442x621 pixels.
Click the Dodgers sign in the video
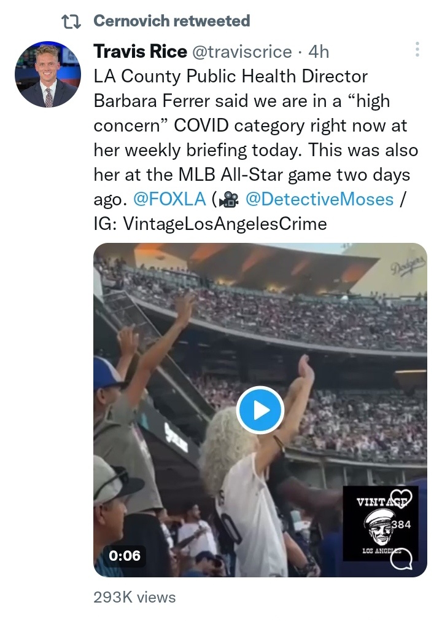click(x=408, y=266)
